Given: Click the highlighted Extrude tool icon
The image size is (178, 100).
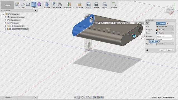Looking at the screenshot, I should 34,4.
